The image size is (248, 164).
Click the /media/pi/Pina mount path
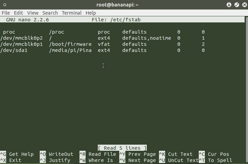[x=70, y=50]
